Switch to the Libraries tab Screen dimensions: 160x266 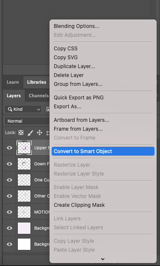(36, 82)
